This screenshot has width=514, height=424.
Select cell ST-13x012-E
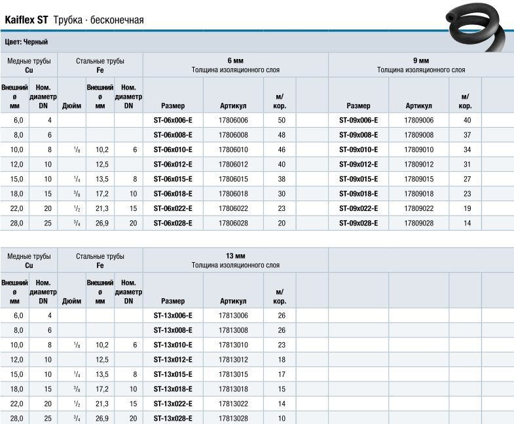[173, 360]
